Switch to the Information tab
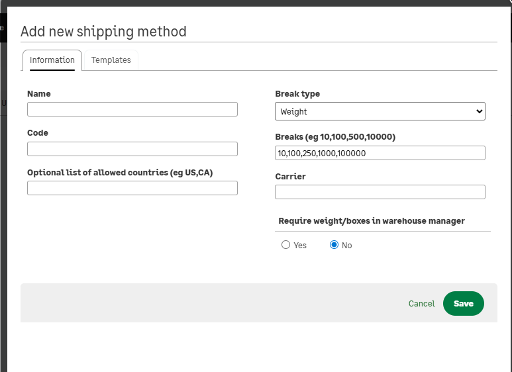The height and width of the screenshot is (372, 512). (52, 60)
